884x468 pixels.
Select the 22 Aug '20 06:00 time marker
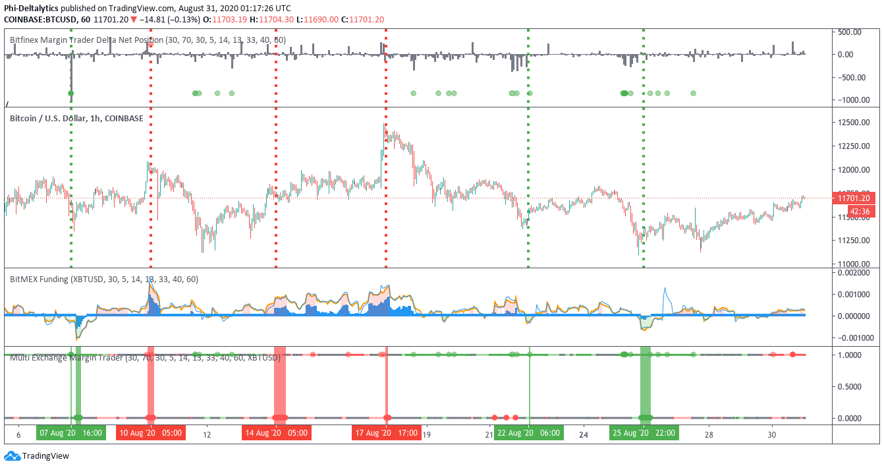[x=528, y=433]
